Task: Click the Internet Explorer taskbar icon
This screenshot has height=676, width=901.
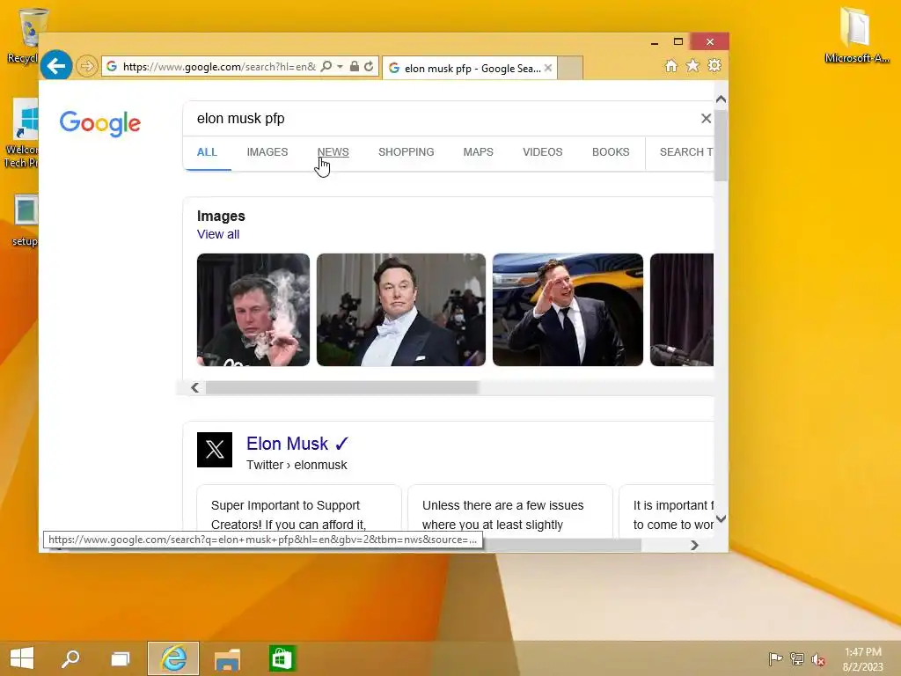Action: click(x=173, y=658)
